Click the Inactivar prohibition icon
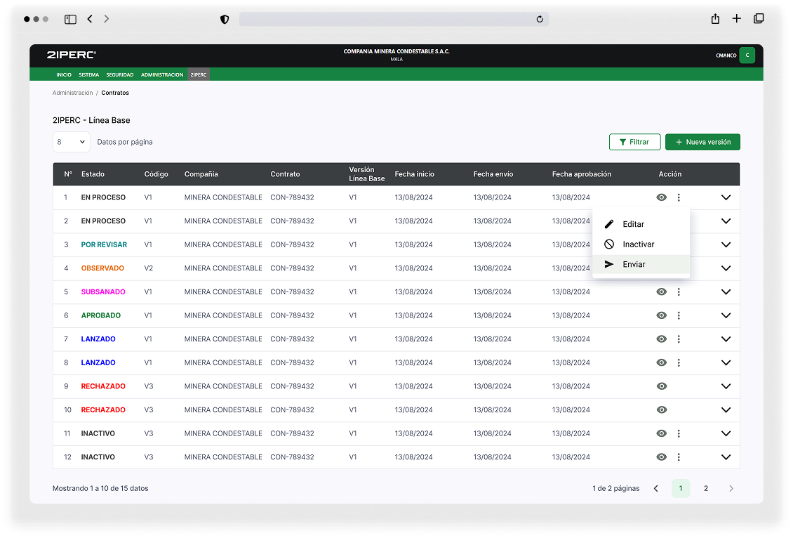Image resolution: width=793 pixels, height=538 pixels. (609, 244)
